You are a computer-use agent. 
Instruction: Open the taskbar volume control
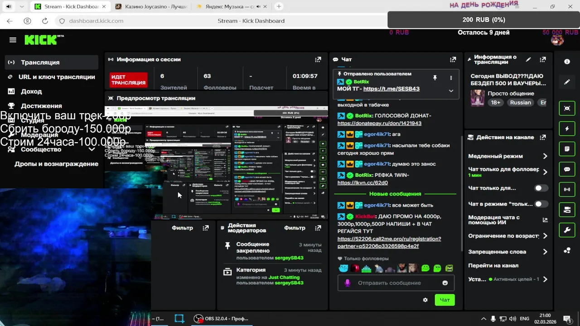(x=512, y=319)
